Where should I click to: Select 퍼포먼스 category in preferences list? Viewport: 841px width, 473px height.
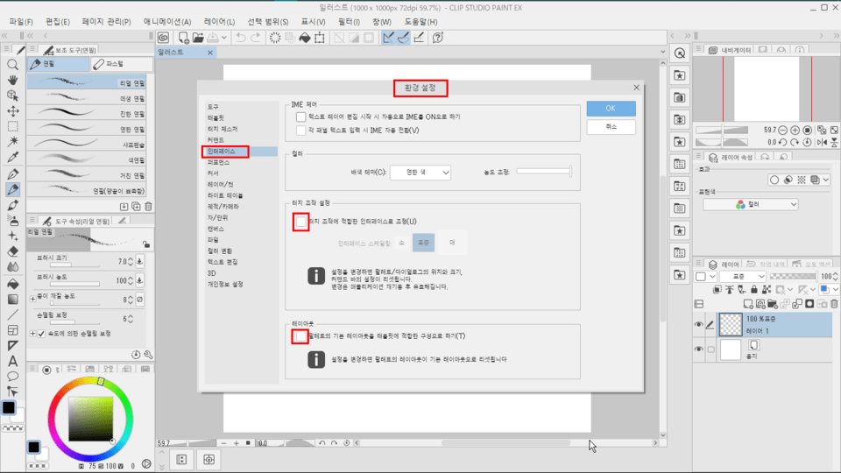219,163
